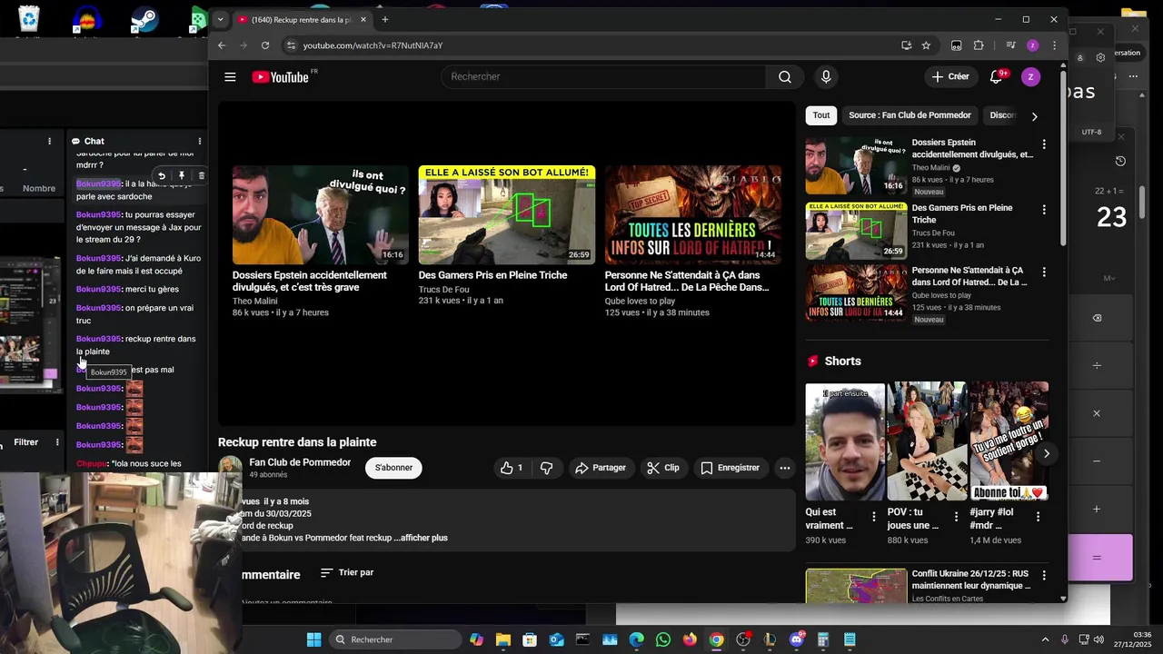Open Discord from taskbar
Screen dimensions: 1163x654
(x=797, y=639)
